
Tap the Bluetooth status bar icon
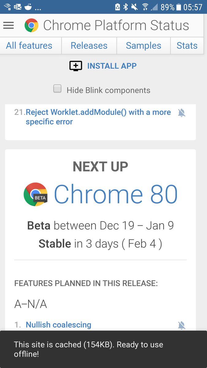(126, 7)
